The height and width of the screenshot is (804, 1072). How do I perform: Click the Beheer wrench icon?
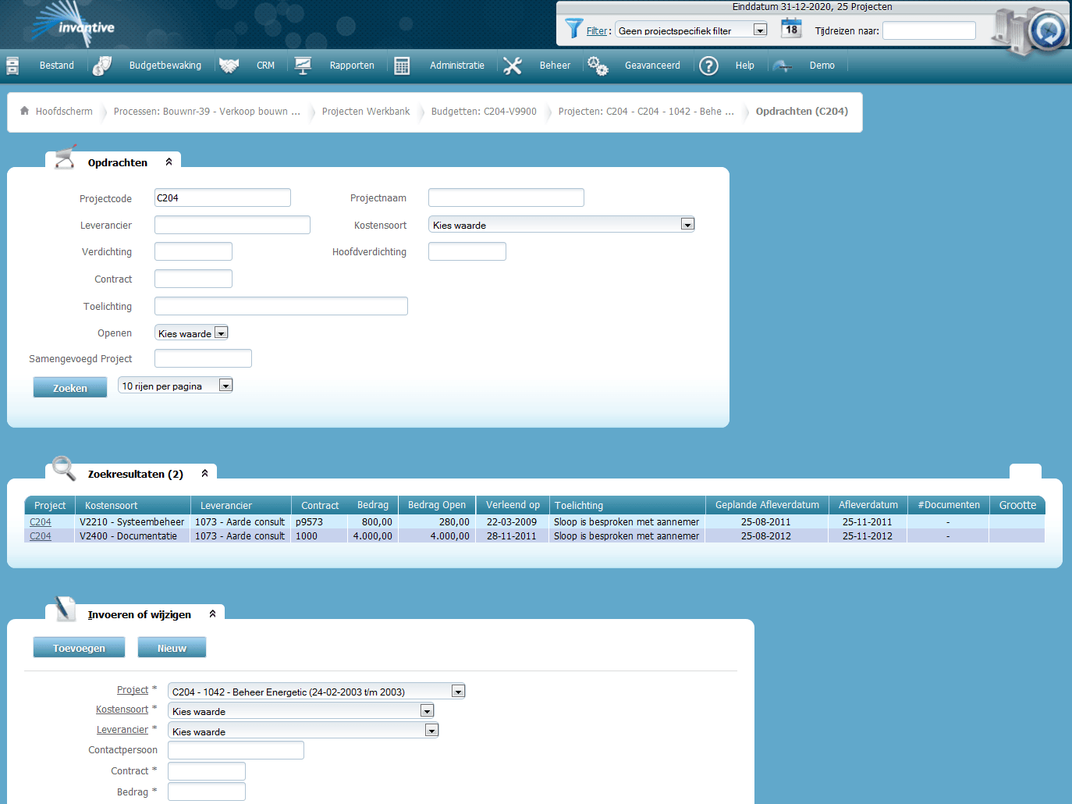click(x=513, y=66)
